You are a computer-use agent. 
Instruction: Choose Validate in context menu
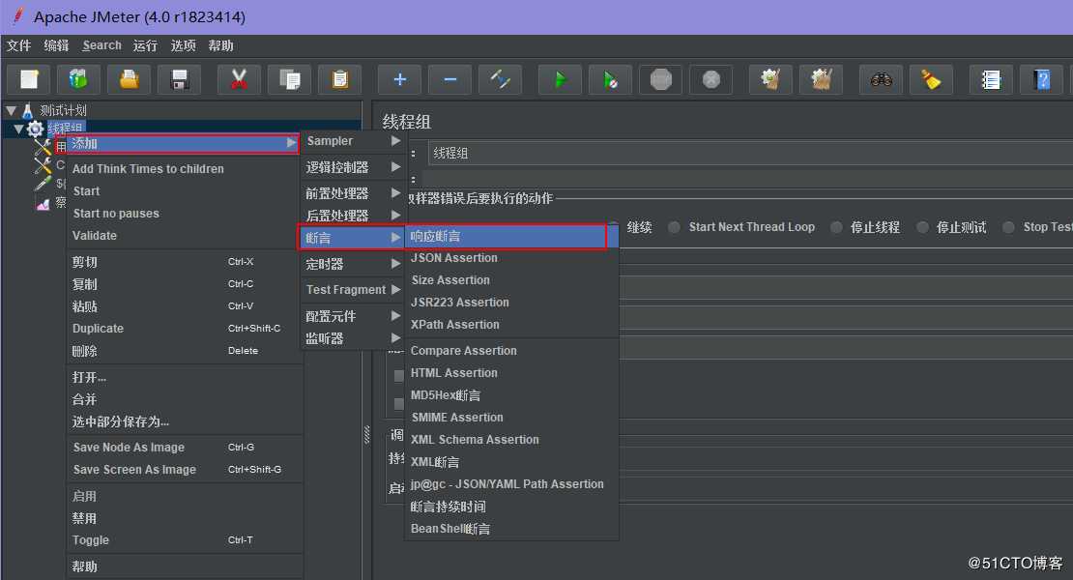185,235
